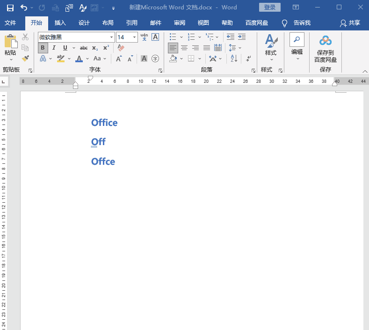Switch to the 设计 tab
369x330 pixels.
pyautogui.click(x=84, y=23)
